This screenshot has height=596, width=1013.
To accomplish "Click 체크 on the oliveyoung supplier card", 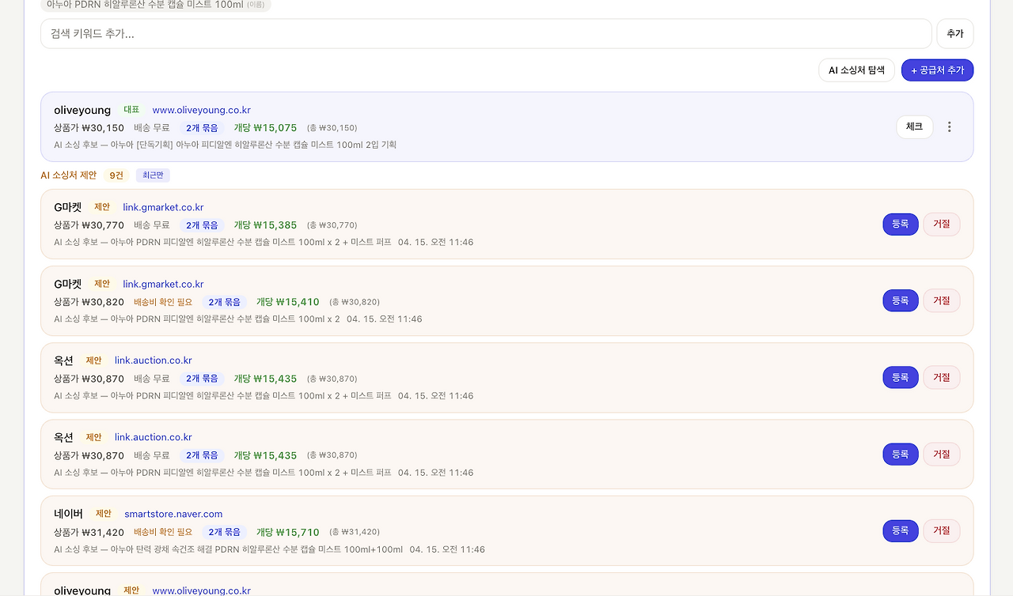I will (x=914, y=126).
